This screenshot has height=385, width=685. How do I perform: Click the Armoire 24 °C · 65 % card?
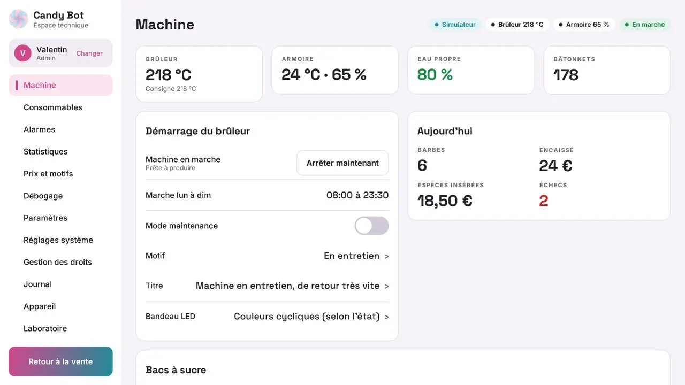point(335,70)
